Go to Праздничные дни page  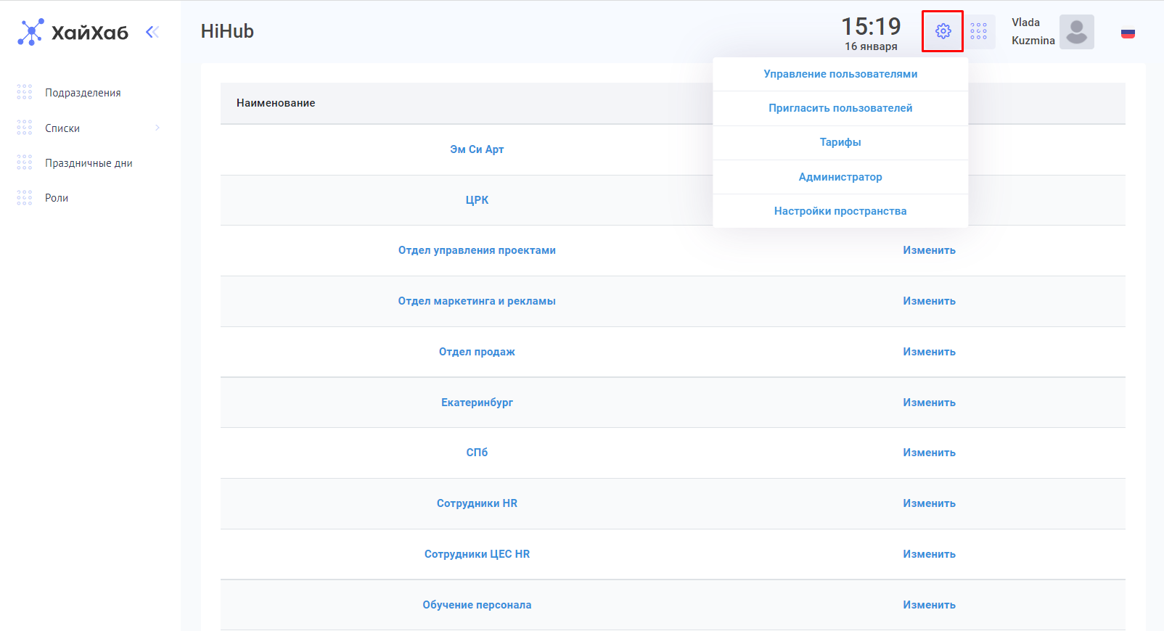click(89, 163)
